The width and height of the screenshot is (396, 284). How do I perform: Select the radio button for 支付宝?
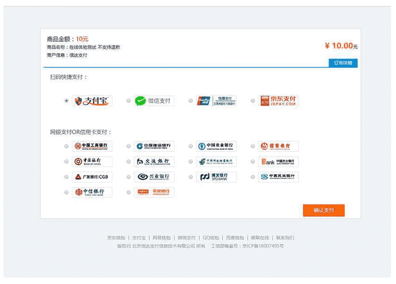point(66,101)
